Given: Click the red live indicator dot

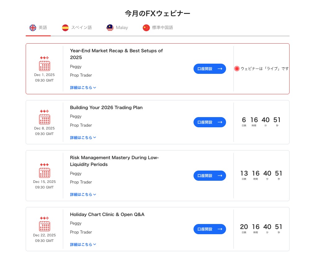Looking at the screenshot, I should point(237,69).
